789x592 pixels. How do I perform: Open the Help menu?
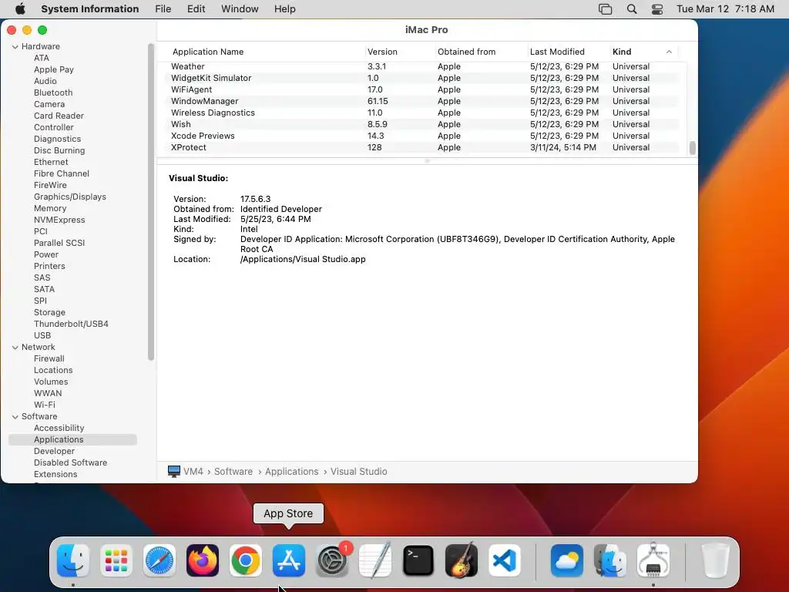[285, 9]
